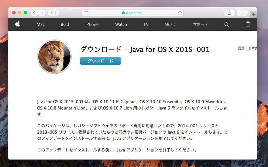Open the Share menu icon
The image size is (268, 167).
click(229, 13)
